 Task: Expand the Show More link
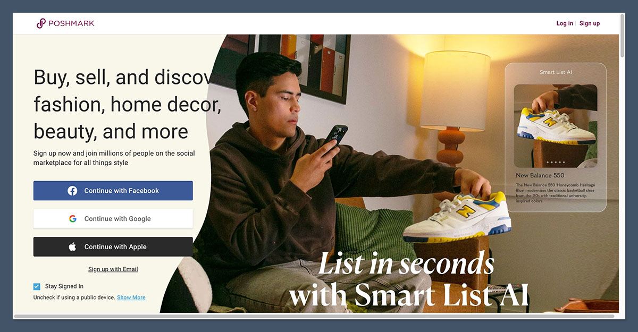pyautogui.click(x=131, y=297)
